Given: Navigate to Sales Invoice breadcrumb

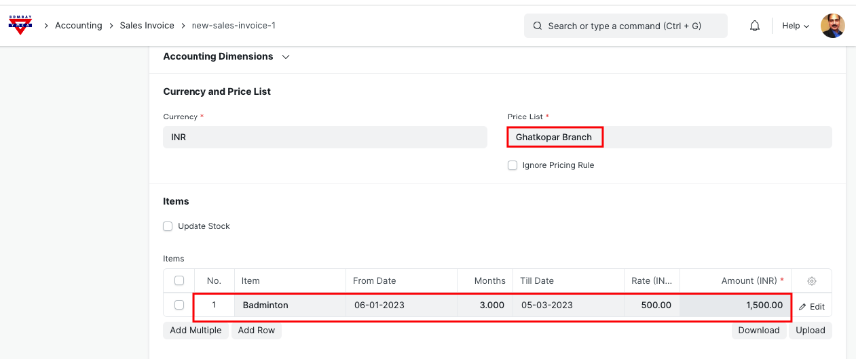Looking at the screenshot, I should 147,26.
